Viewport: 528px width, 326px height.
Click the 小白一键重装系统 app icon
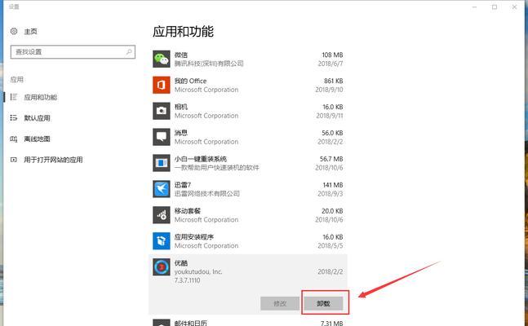click(162, 163)
